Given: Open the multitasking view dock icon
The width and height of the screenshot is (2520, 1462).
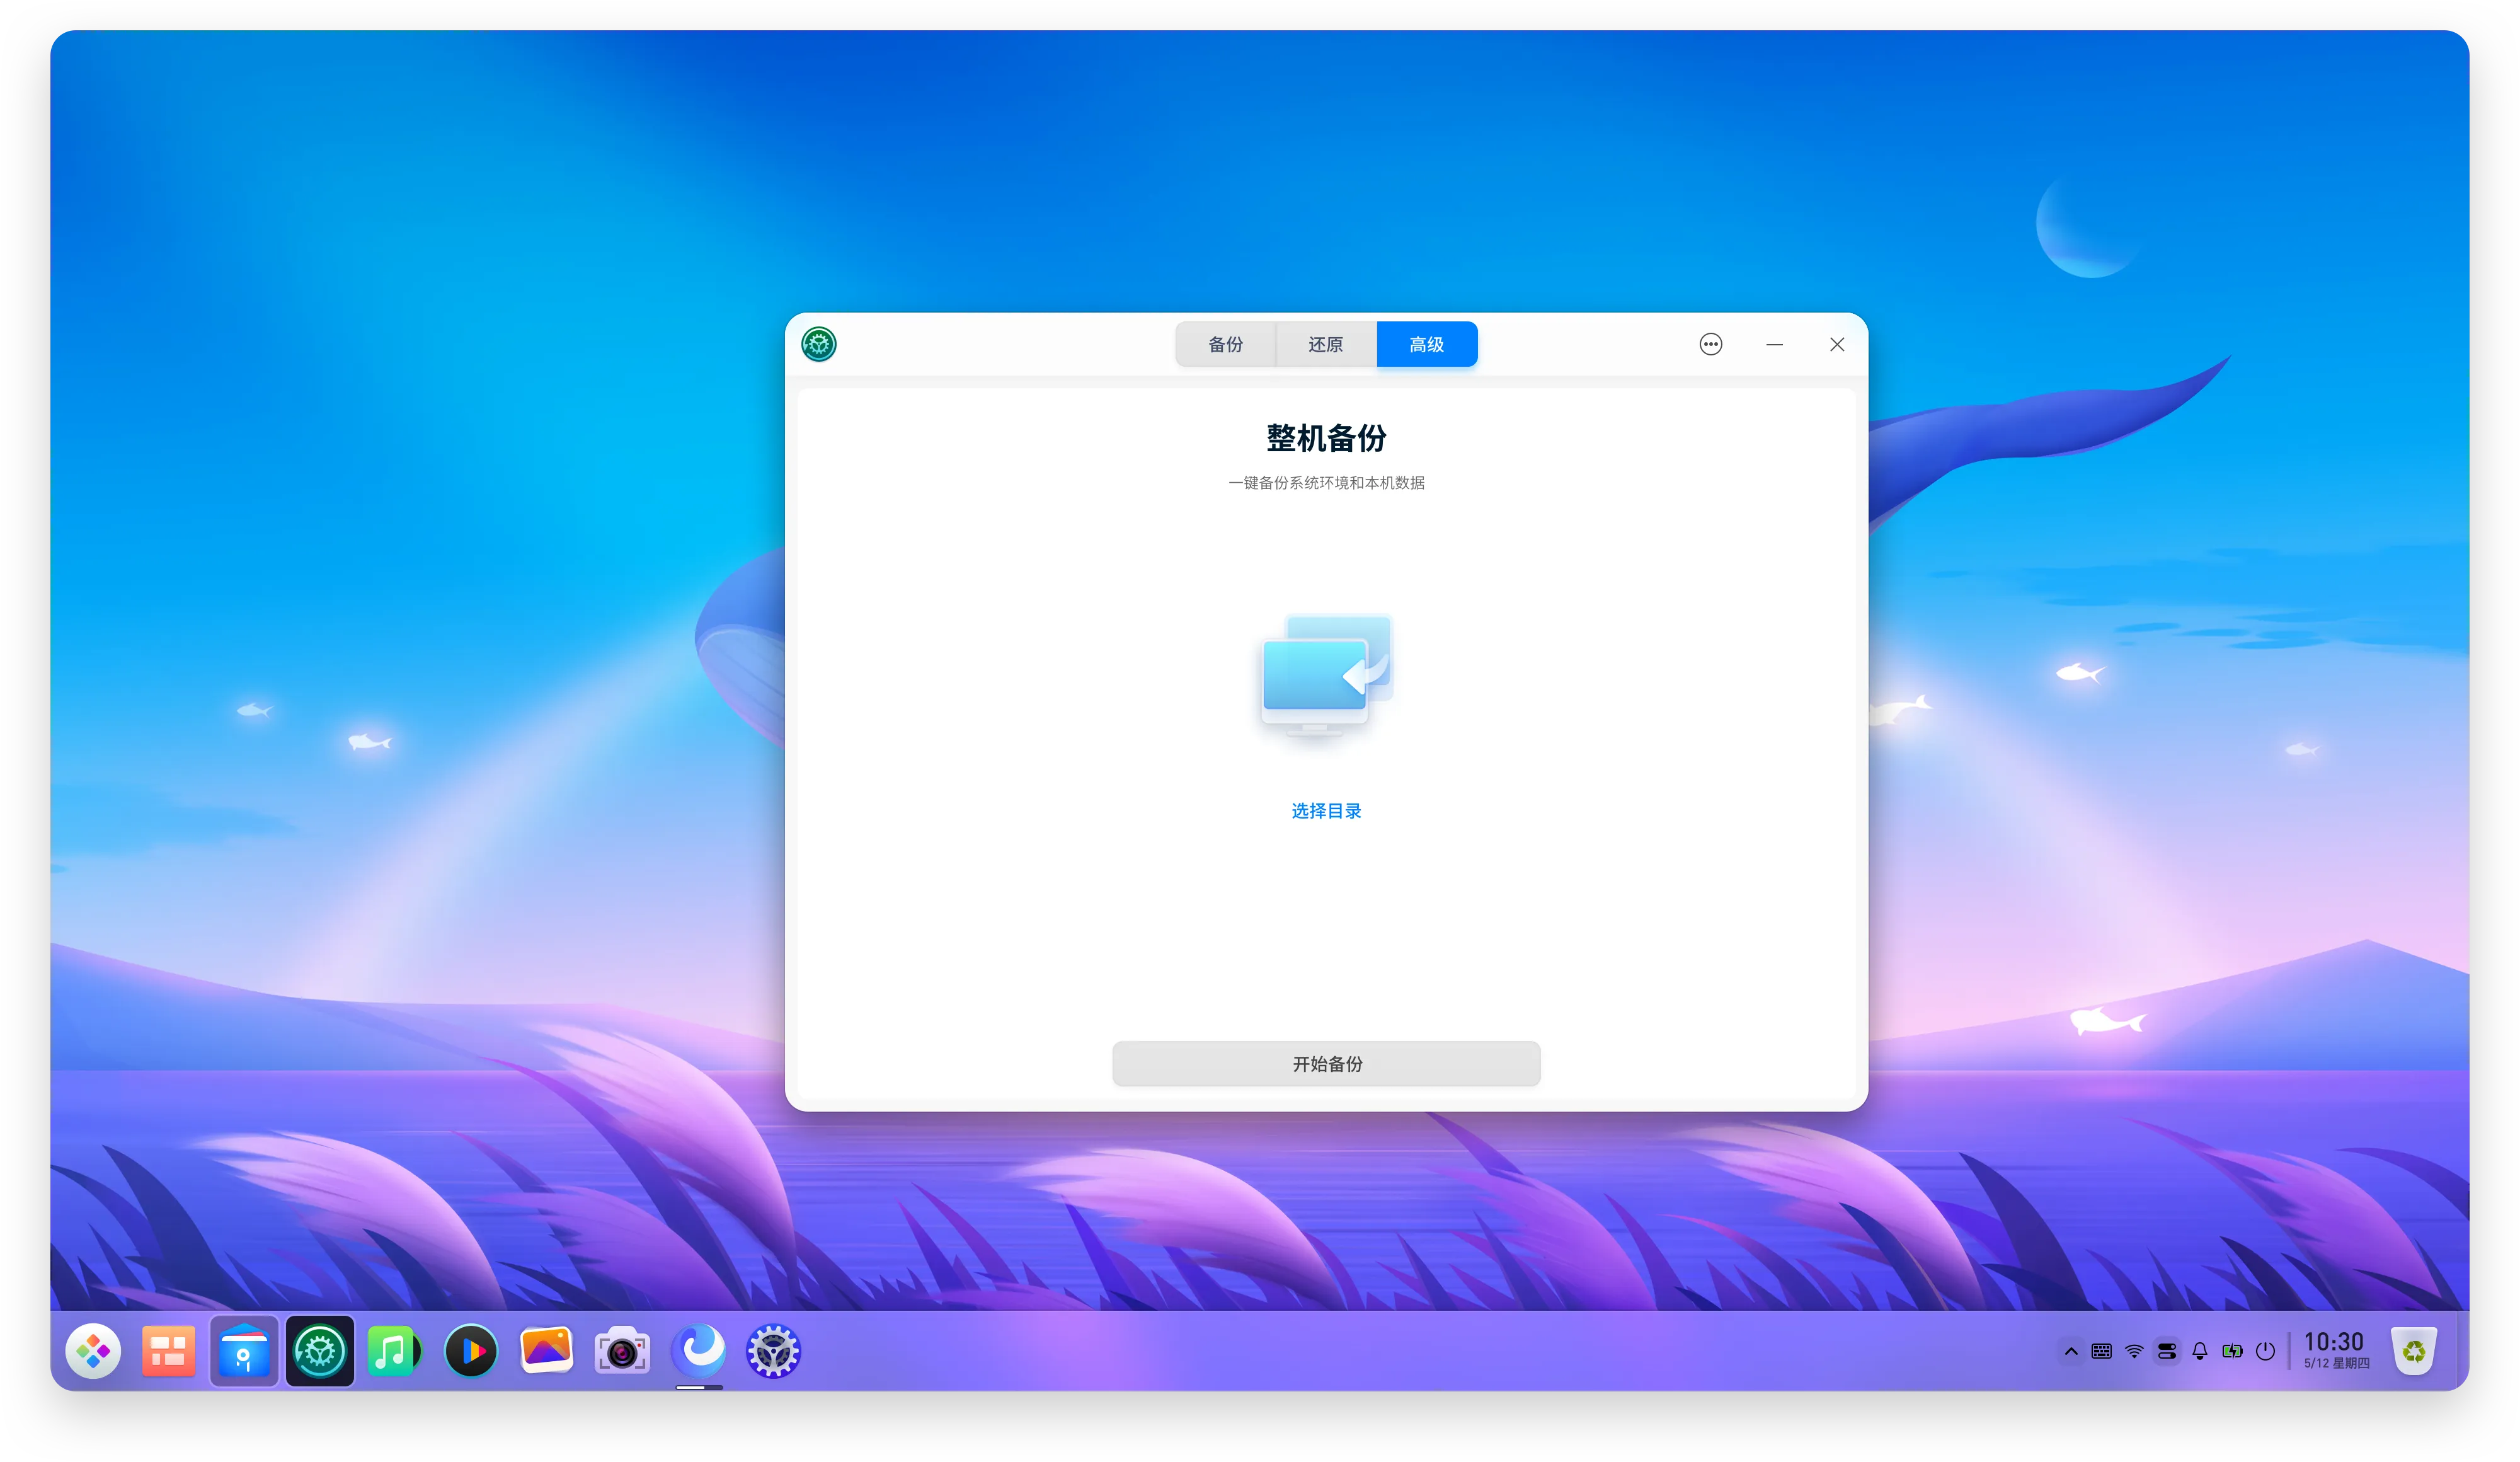Looking at the screenshot, I should tap(168, 1352).
